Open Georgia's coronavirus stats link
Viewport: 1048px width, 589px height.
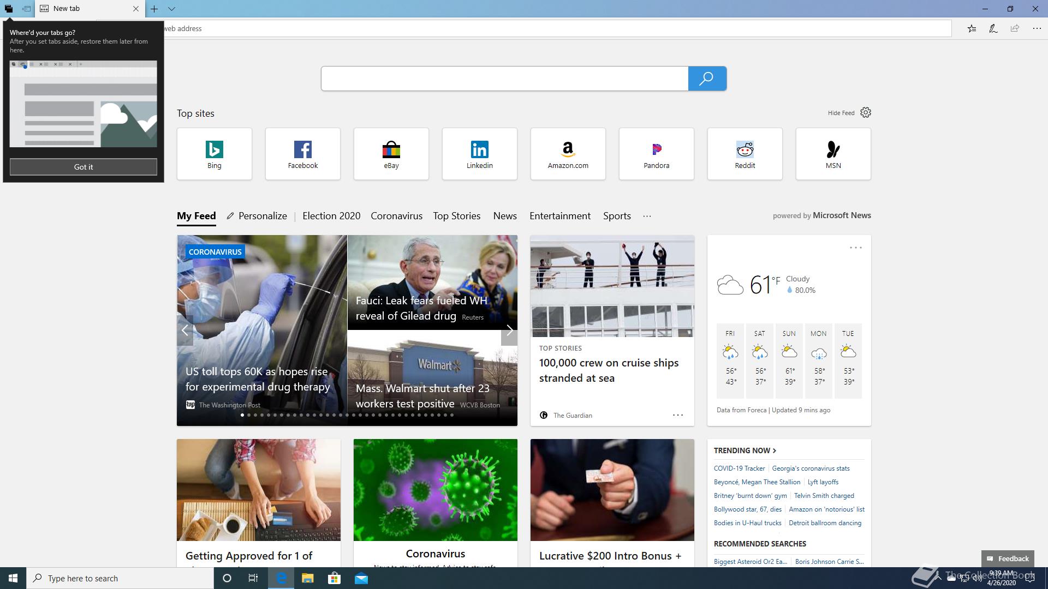tap(811, 468)
